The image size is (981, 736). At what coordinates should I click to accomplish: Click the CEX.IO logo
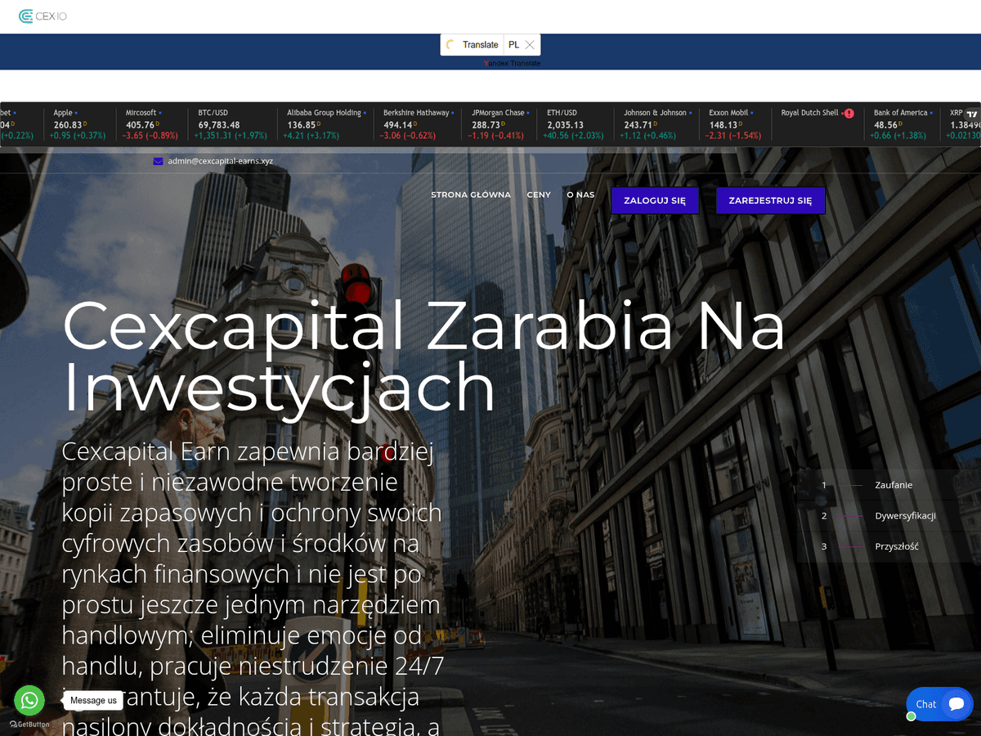(43, 16)
